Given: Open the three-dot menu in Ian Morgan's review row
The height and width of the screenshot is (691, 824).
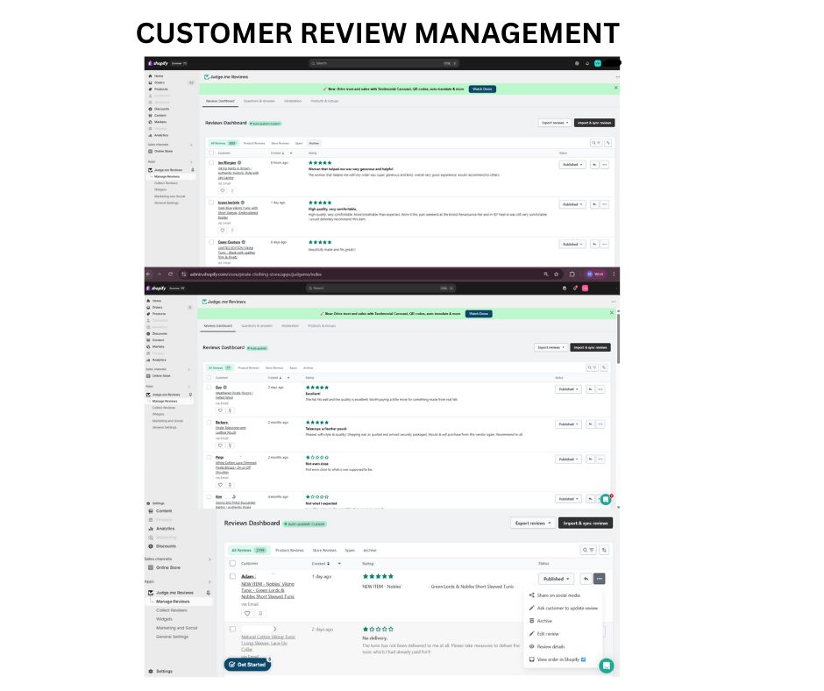Looking at the screenshot, I should [604, 165].
